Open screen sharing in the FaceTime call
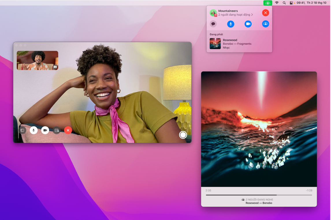 pos(57,130)
